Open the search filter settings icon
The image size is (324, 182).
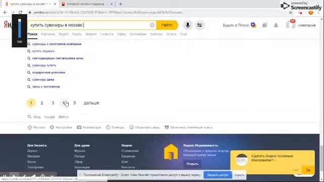pyautogui.click(x=199, y=25)
